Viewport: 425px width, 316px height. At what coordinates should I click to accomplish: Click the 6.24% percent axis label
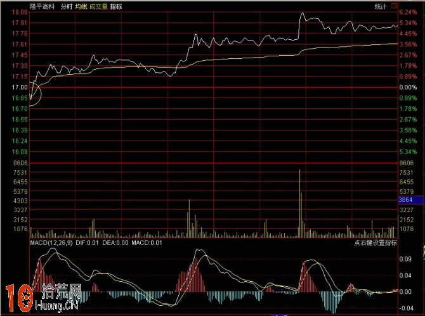coord(408,12)
